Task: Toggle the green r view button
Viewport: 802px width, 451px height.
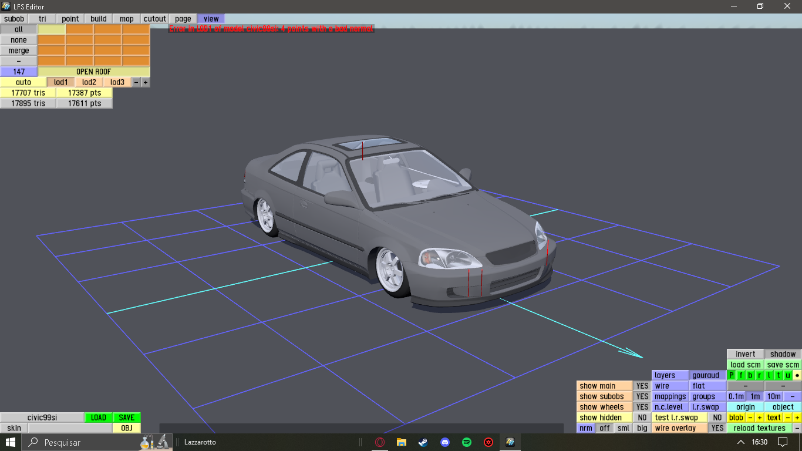Action: pos(760,375)
